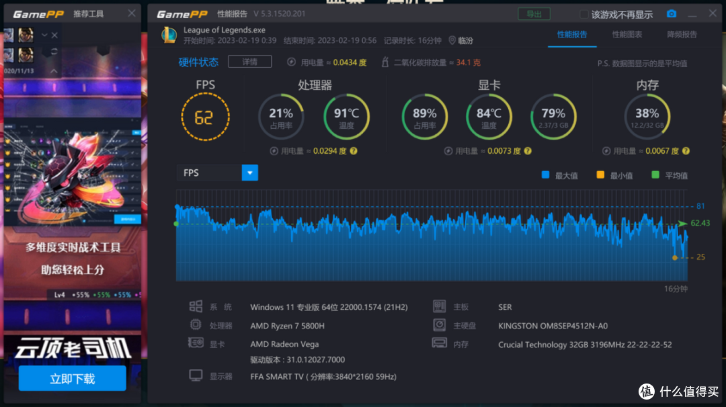
Task: Click the processor (处理器) chip icon
Action: [x=196, y=324]
